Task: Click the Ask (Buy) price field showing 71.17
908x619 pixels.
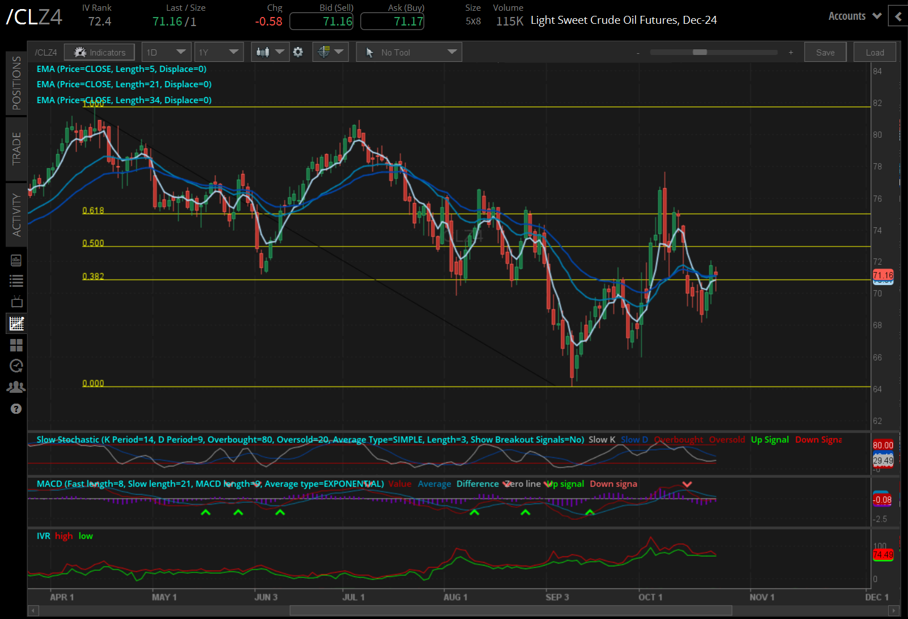Action: pyautogui.click(x=392, y=21)
